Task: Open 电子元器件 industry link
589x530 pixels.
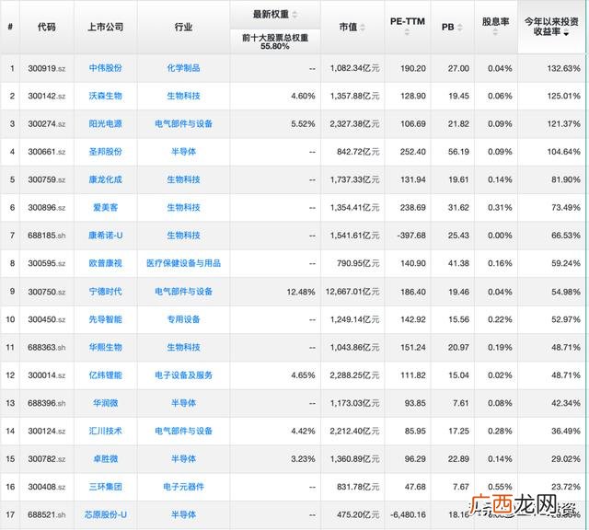Action: (183, 487)
